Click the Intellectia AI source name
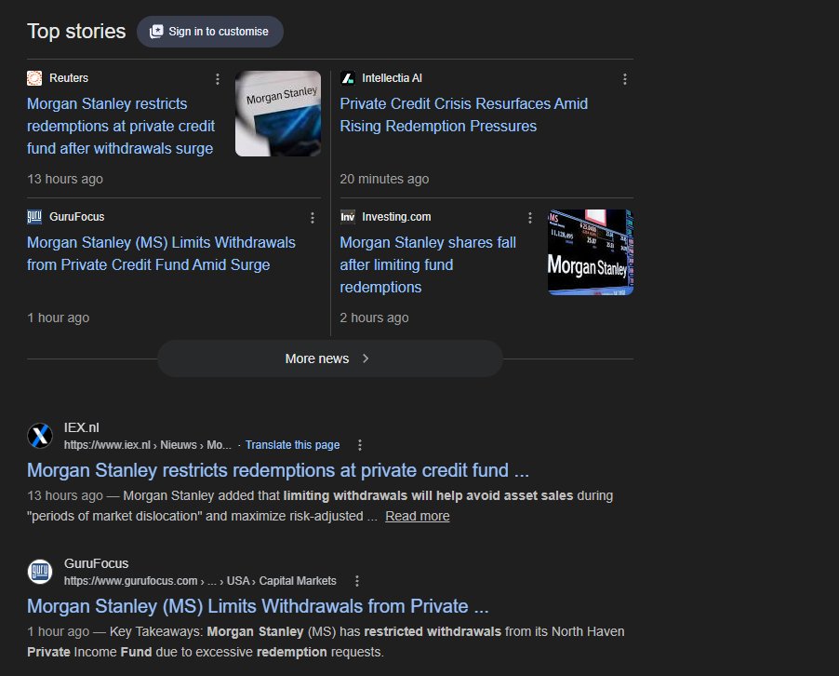 point(393,78)
